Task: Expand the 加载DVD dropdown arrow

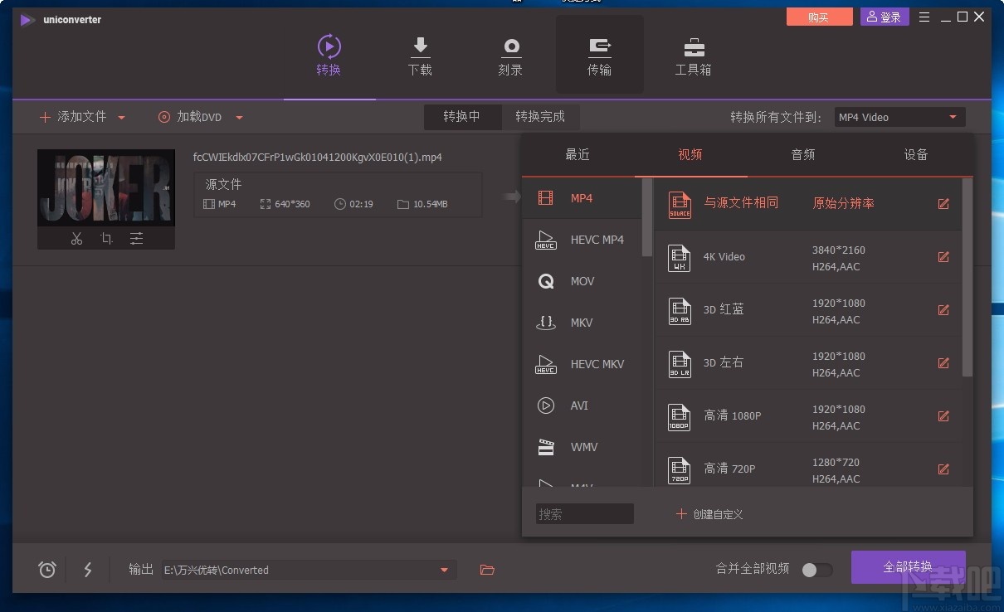Action: pyautogui.click(x=239, y=117)
